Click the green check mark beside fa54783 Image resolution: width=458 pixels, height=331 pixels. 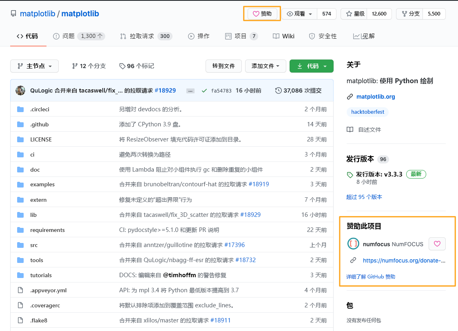[x=204, y=90]
